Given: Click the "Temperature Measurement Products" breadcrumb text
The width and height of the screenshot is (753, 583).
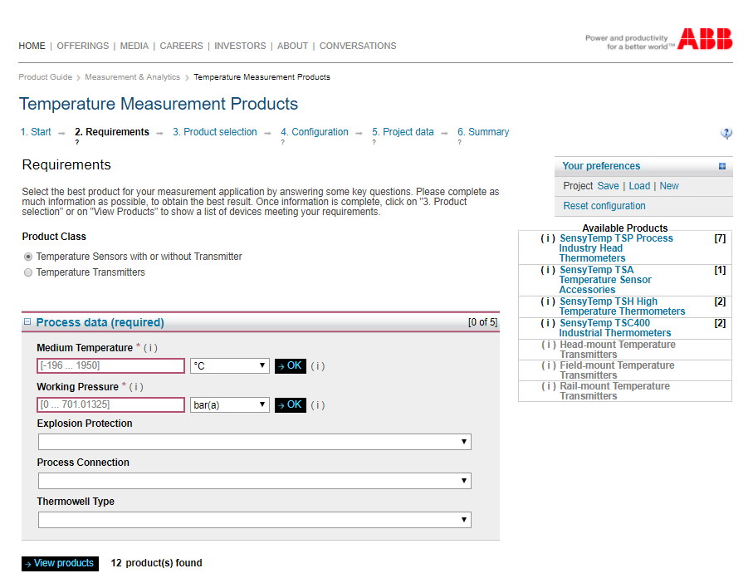Looking at the screenshot, I should tap(262, 77).
